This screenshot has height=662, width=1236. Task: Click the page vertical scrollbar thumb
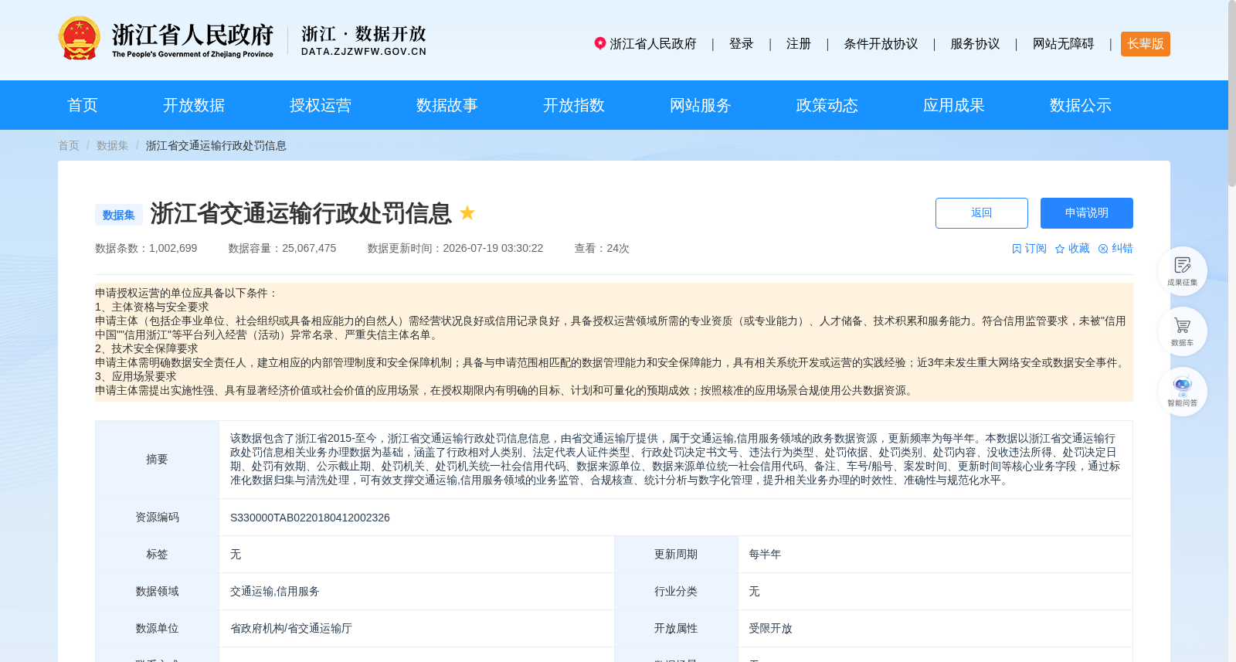click(x=1232, y=93)
